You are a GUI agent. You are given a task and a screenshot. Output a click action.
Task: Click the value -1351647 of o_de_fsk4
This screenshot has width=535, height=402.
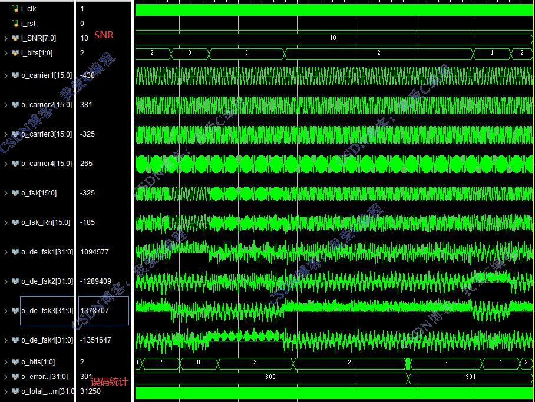tap(95, 340)
